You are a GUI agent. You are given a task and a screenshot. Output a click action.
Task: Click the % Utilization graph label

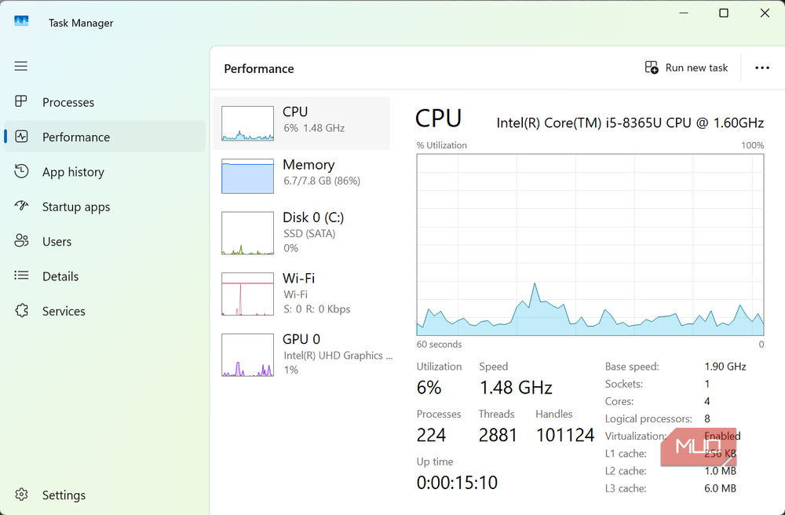[x=441, y=145]
